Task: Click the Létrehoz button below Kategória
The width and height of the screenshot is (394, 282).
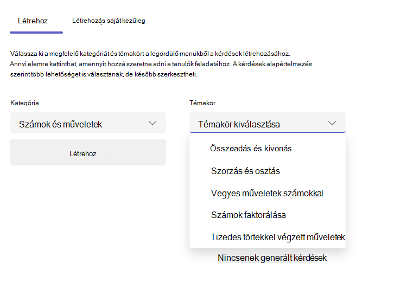Action: coord(88,152)
